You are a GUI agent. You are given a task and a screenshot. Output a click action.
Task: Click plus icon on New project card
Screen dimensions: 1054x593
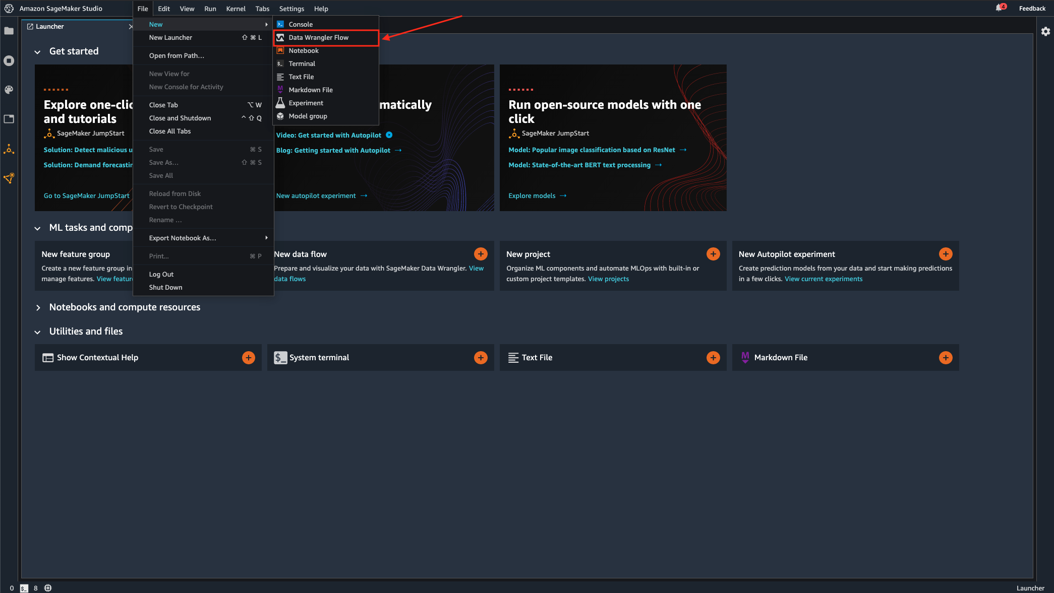click(x=713, y=254)
